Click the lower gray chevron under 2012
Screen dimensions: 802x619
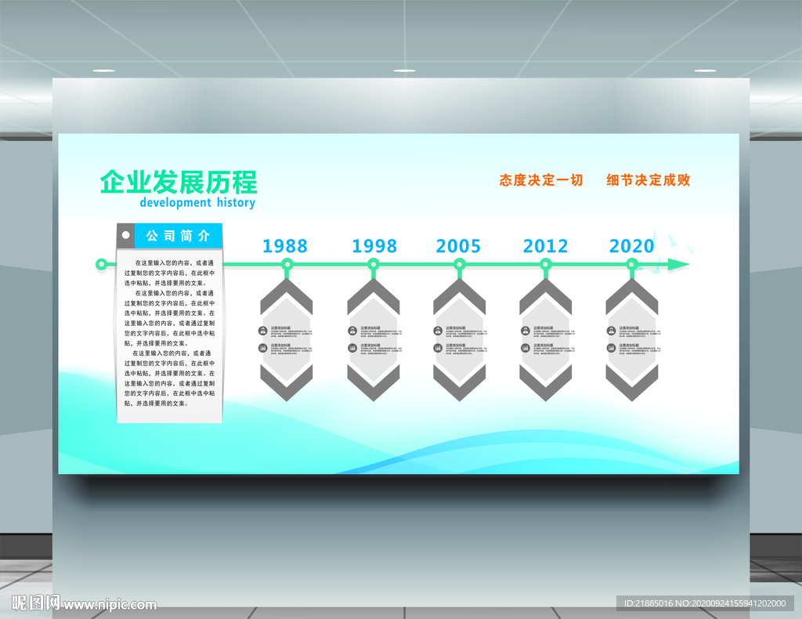(546, 383)
